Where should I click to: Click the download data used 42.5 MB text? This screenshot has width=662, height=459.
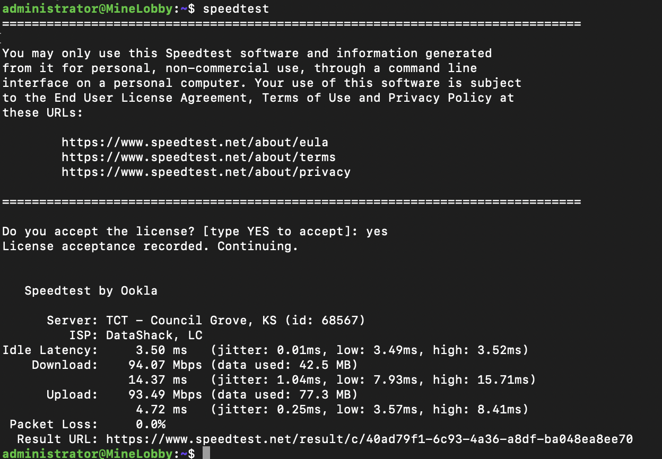pos(284,365)
